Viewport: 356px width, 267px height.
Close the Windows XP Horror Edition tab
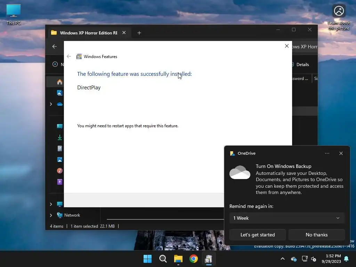(x=124, y=33)
